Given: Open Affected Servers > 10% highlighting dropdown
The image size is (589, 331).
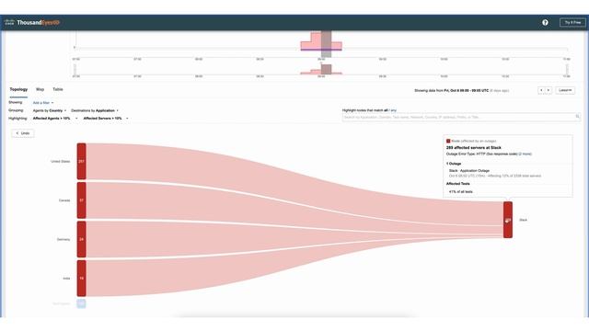Looking at the screenshot, I should [106, 119].
